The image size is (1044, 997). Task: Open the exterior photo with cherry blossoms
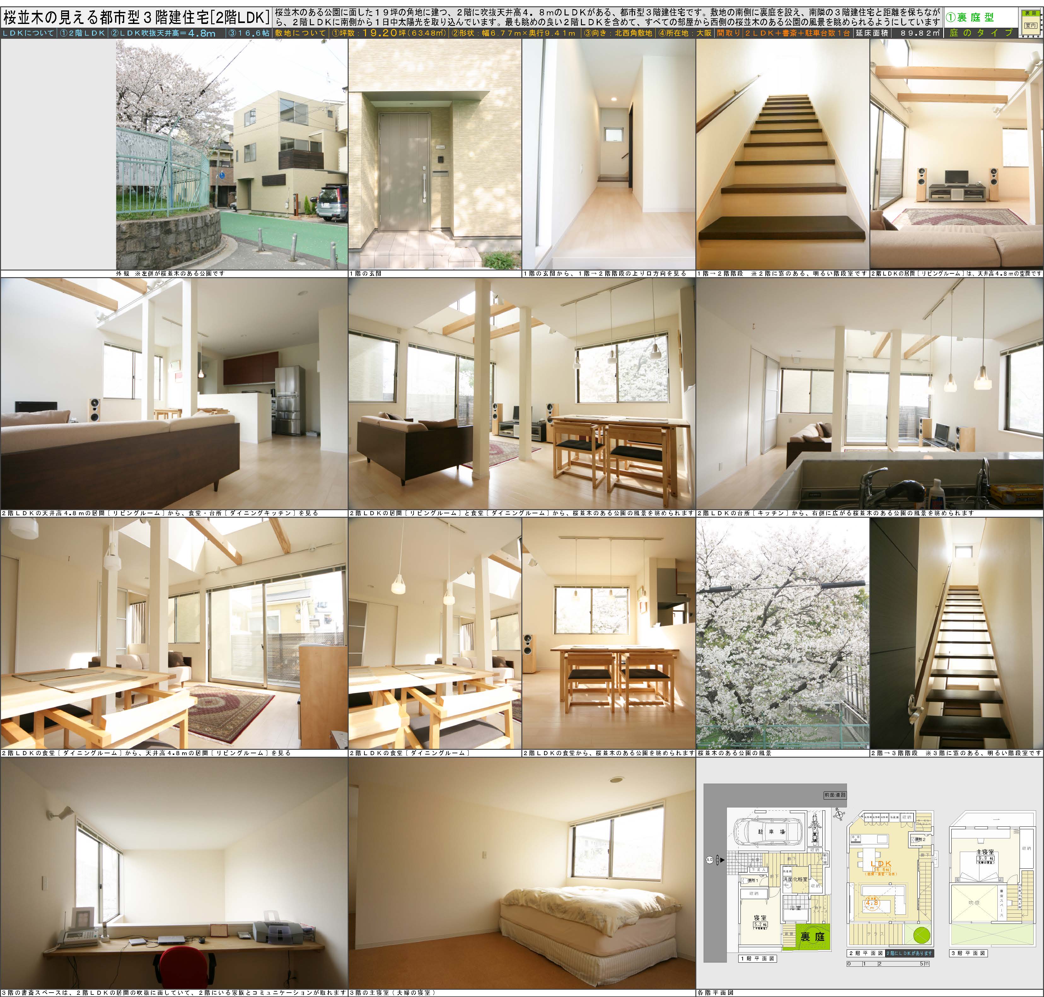click(232, 154)
